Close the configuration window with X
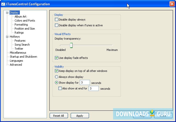Viewport: 176px width, 122px height. click(x=172, y=4)
